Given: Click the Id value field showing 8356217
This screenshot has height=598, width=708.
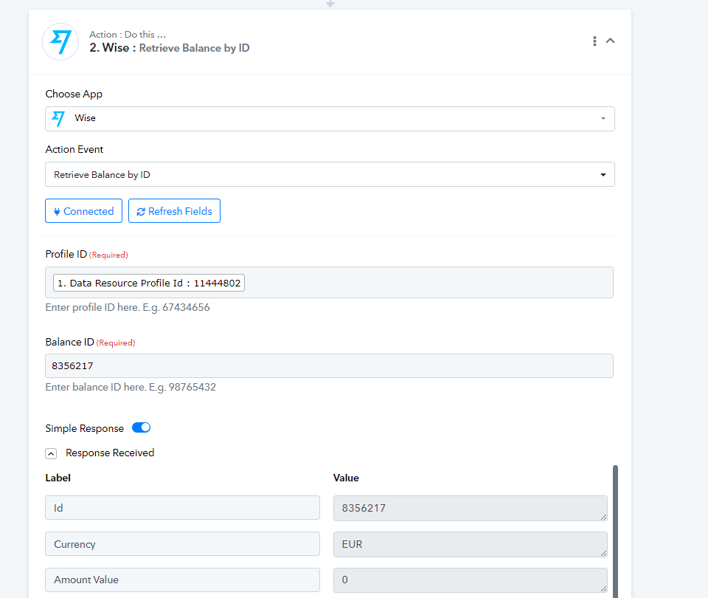Looking at the screenshot, I should pos(470,508).
